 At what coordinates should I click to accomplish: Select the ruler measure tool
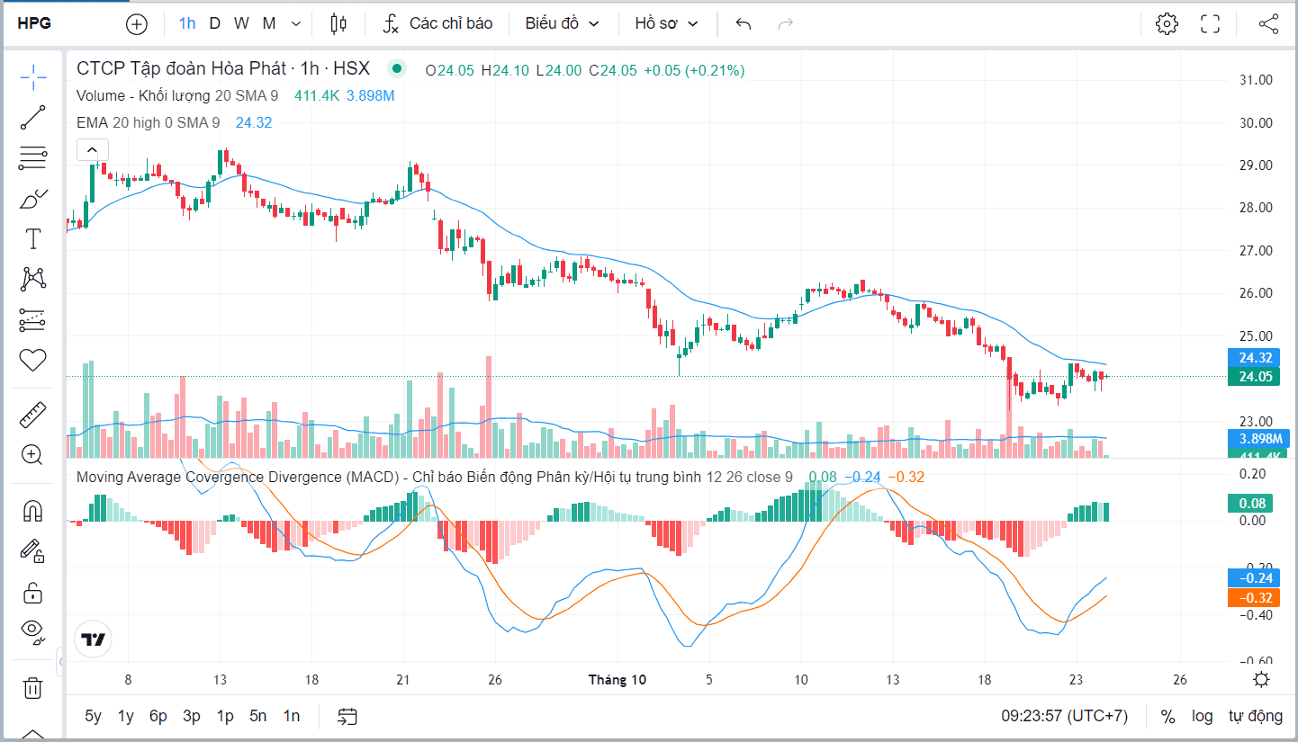coord(32,415)
